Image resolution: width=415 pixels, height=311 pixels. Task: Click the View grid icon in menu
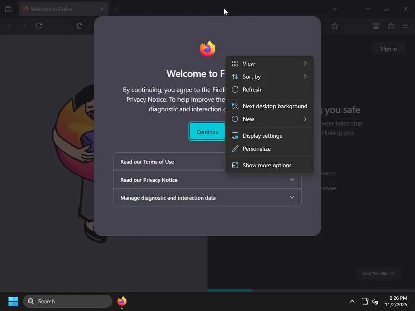pos(235,64)
